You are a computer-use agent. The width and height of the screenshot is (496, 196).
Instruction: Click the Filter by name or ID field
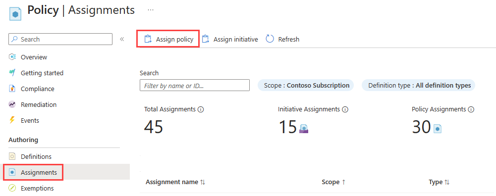[x=195, y=85]
